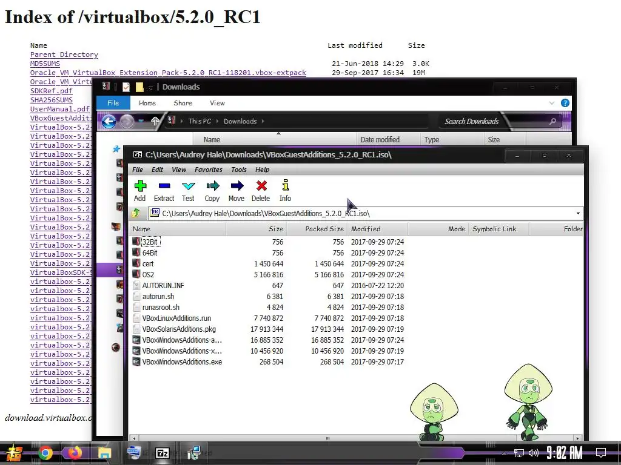Select runasroot.sh file
Image resolution: width=621 pixels, height=465 pixels.
[161, 307]
